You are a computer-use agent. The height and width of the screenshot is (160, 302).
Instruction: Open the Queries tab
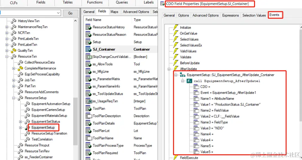pos(122,2)
